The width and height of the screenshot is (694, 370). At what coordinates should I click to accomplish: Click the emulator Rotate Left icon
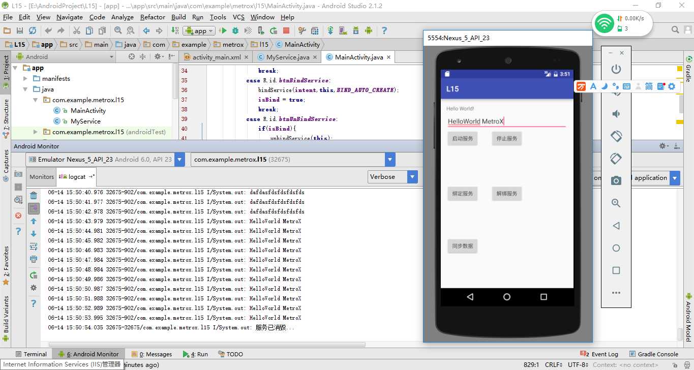point(616,136)
